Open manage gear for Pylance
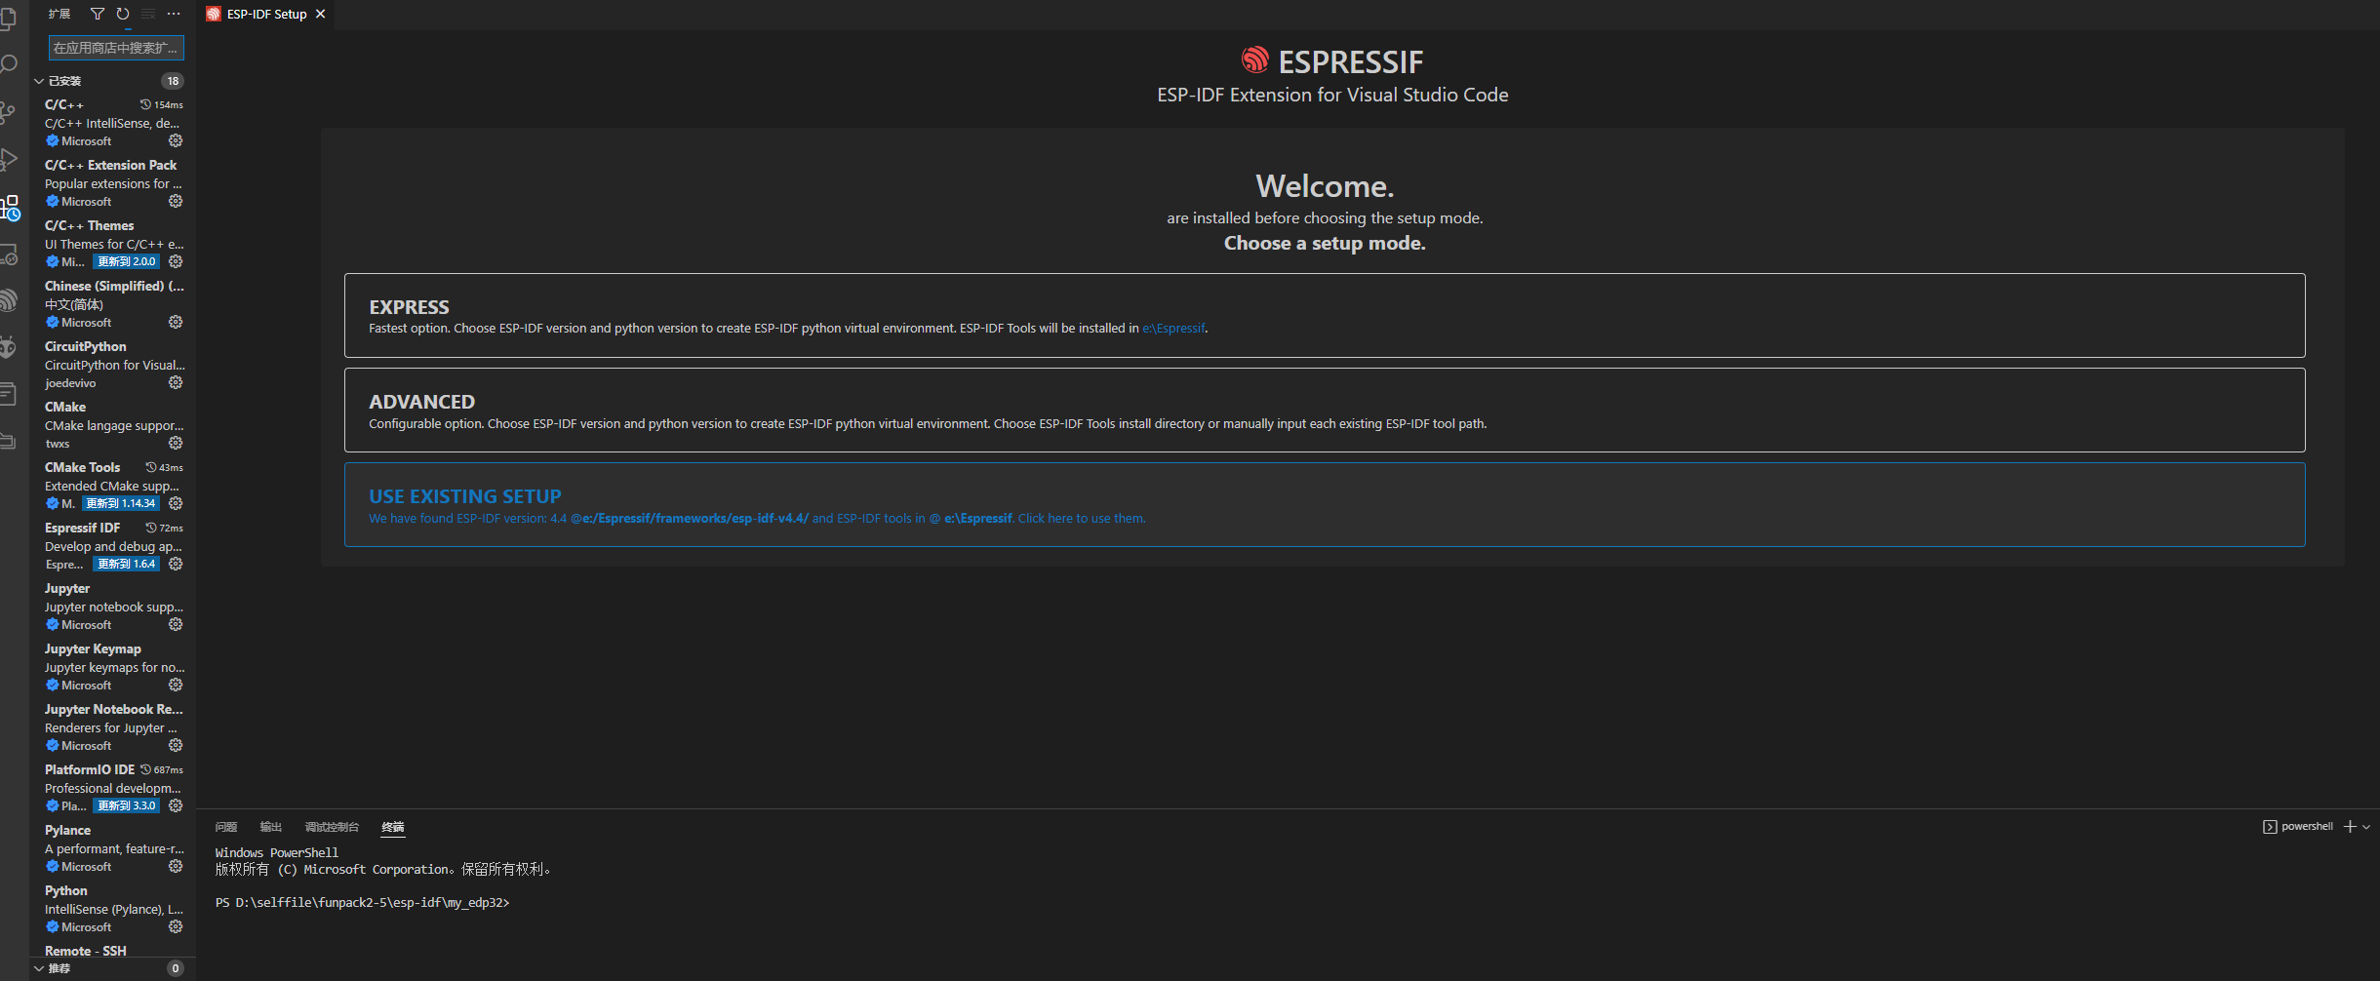This screenshot has width=2380, height=981. point(176,866)
